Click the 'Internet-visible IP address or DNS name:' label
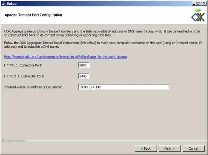The height and width of the screenshot is (155, 208). (x=33, y=87)
